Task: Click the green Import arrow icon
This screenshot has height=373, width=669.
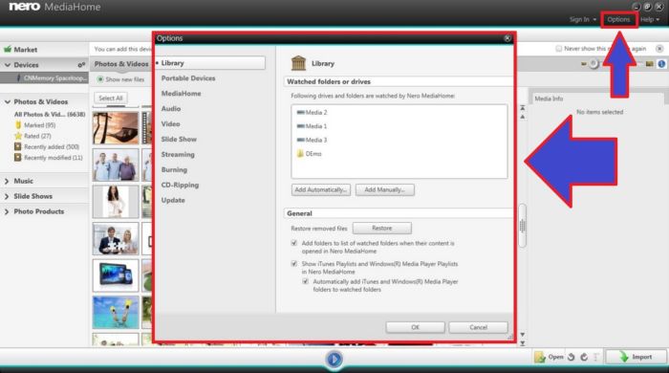Action: (624, 357)
